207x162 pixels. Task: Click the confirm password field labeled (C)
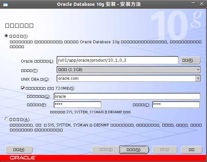tap(176, 105)
